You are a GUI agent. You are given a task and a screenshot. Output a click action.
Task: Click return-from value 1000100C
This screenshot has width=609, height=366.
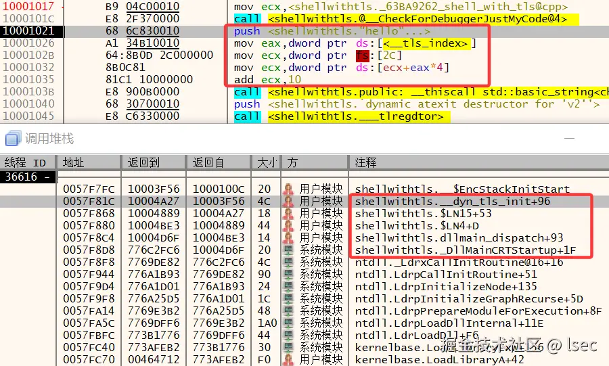pyautogui.click(x=219, y=189)
